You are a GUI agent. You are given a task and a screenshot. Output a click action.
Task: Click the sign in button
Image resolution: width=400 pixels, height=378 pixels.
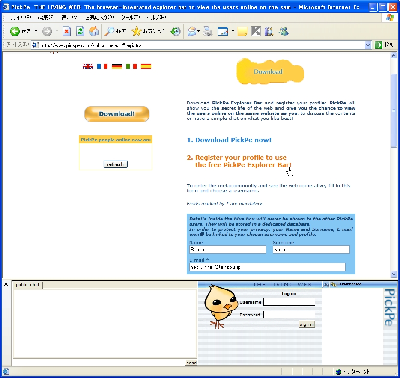[x=307, y=324]
